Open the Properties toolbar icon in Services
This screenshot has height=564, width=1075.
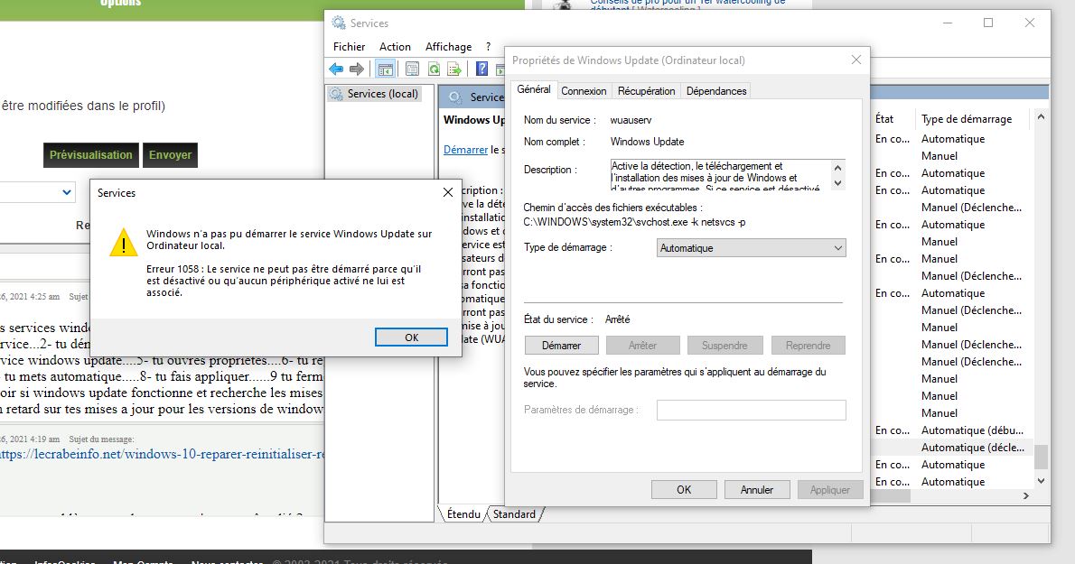click(412, 69)
